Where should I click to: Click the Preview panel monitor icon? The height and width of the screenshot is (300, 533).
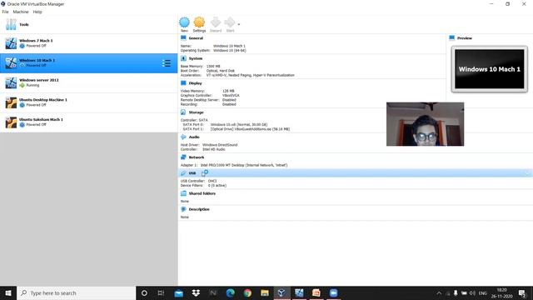coord(451,38)
